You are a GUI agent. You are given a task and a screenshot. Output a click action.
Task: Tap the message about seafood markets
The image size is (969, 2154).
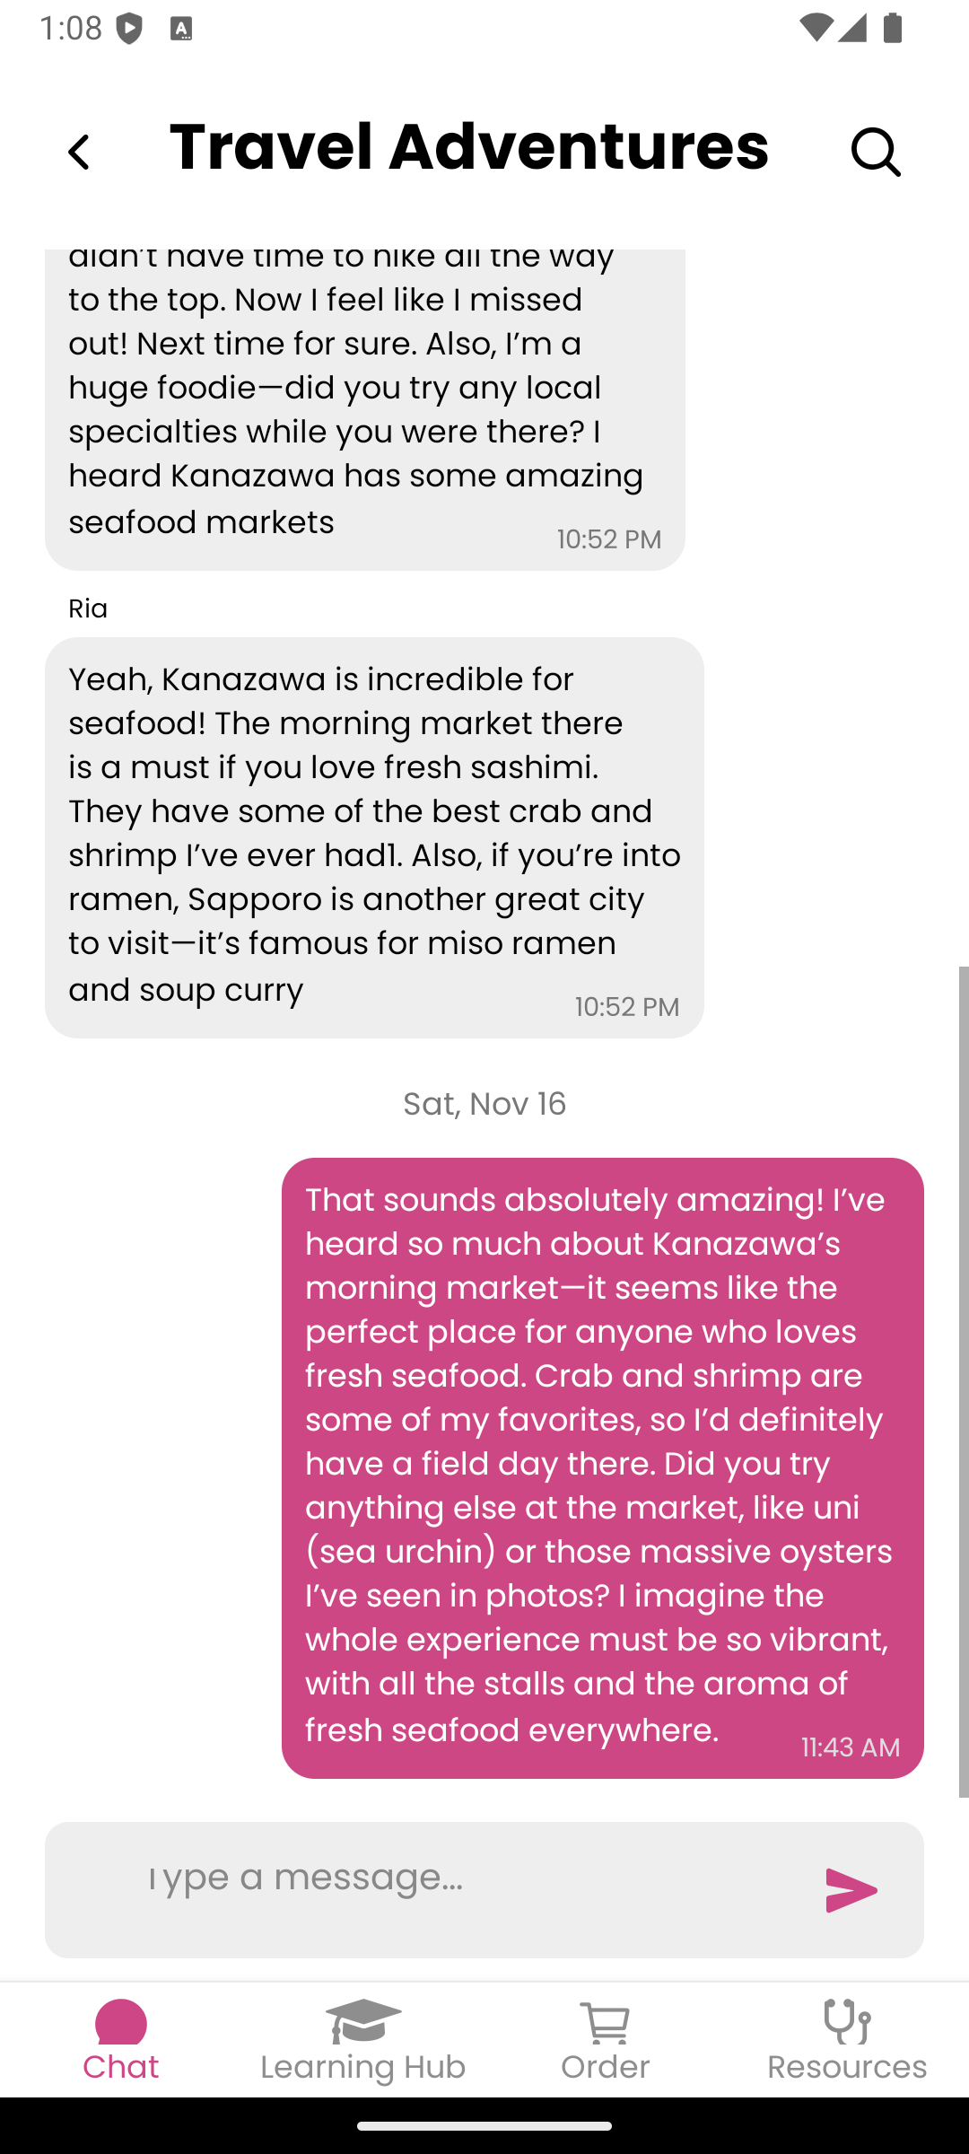[364, 409]
